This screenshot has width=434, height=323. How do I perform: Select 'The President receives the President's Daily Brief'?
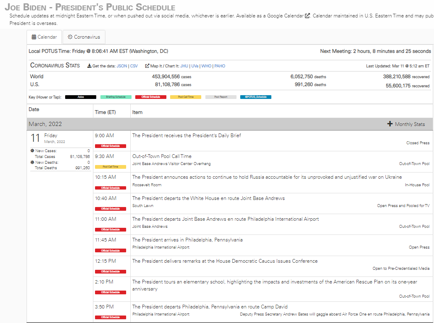pyautogui.click(x=187, y=136)
